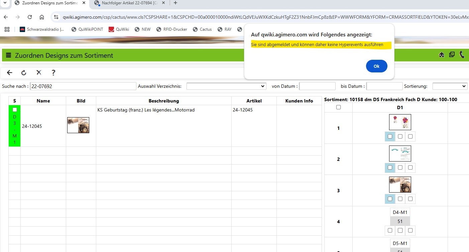Tick the checkbox in row 24-12045 S column

coord(14,110)
